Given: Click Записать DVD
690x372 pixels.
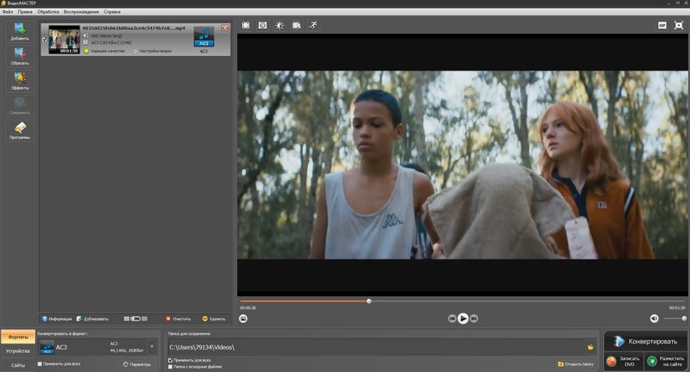Looking at the screenshot, I should point(623,362).
